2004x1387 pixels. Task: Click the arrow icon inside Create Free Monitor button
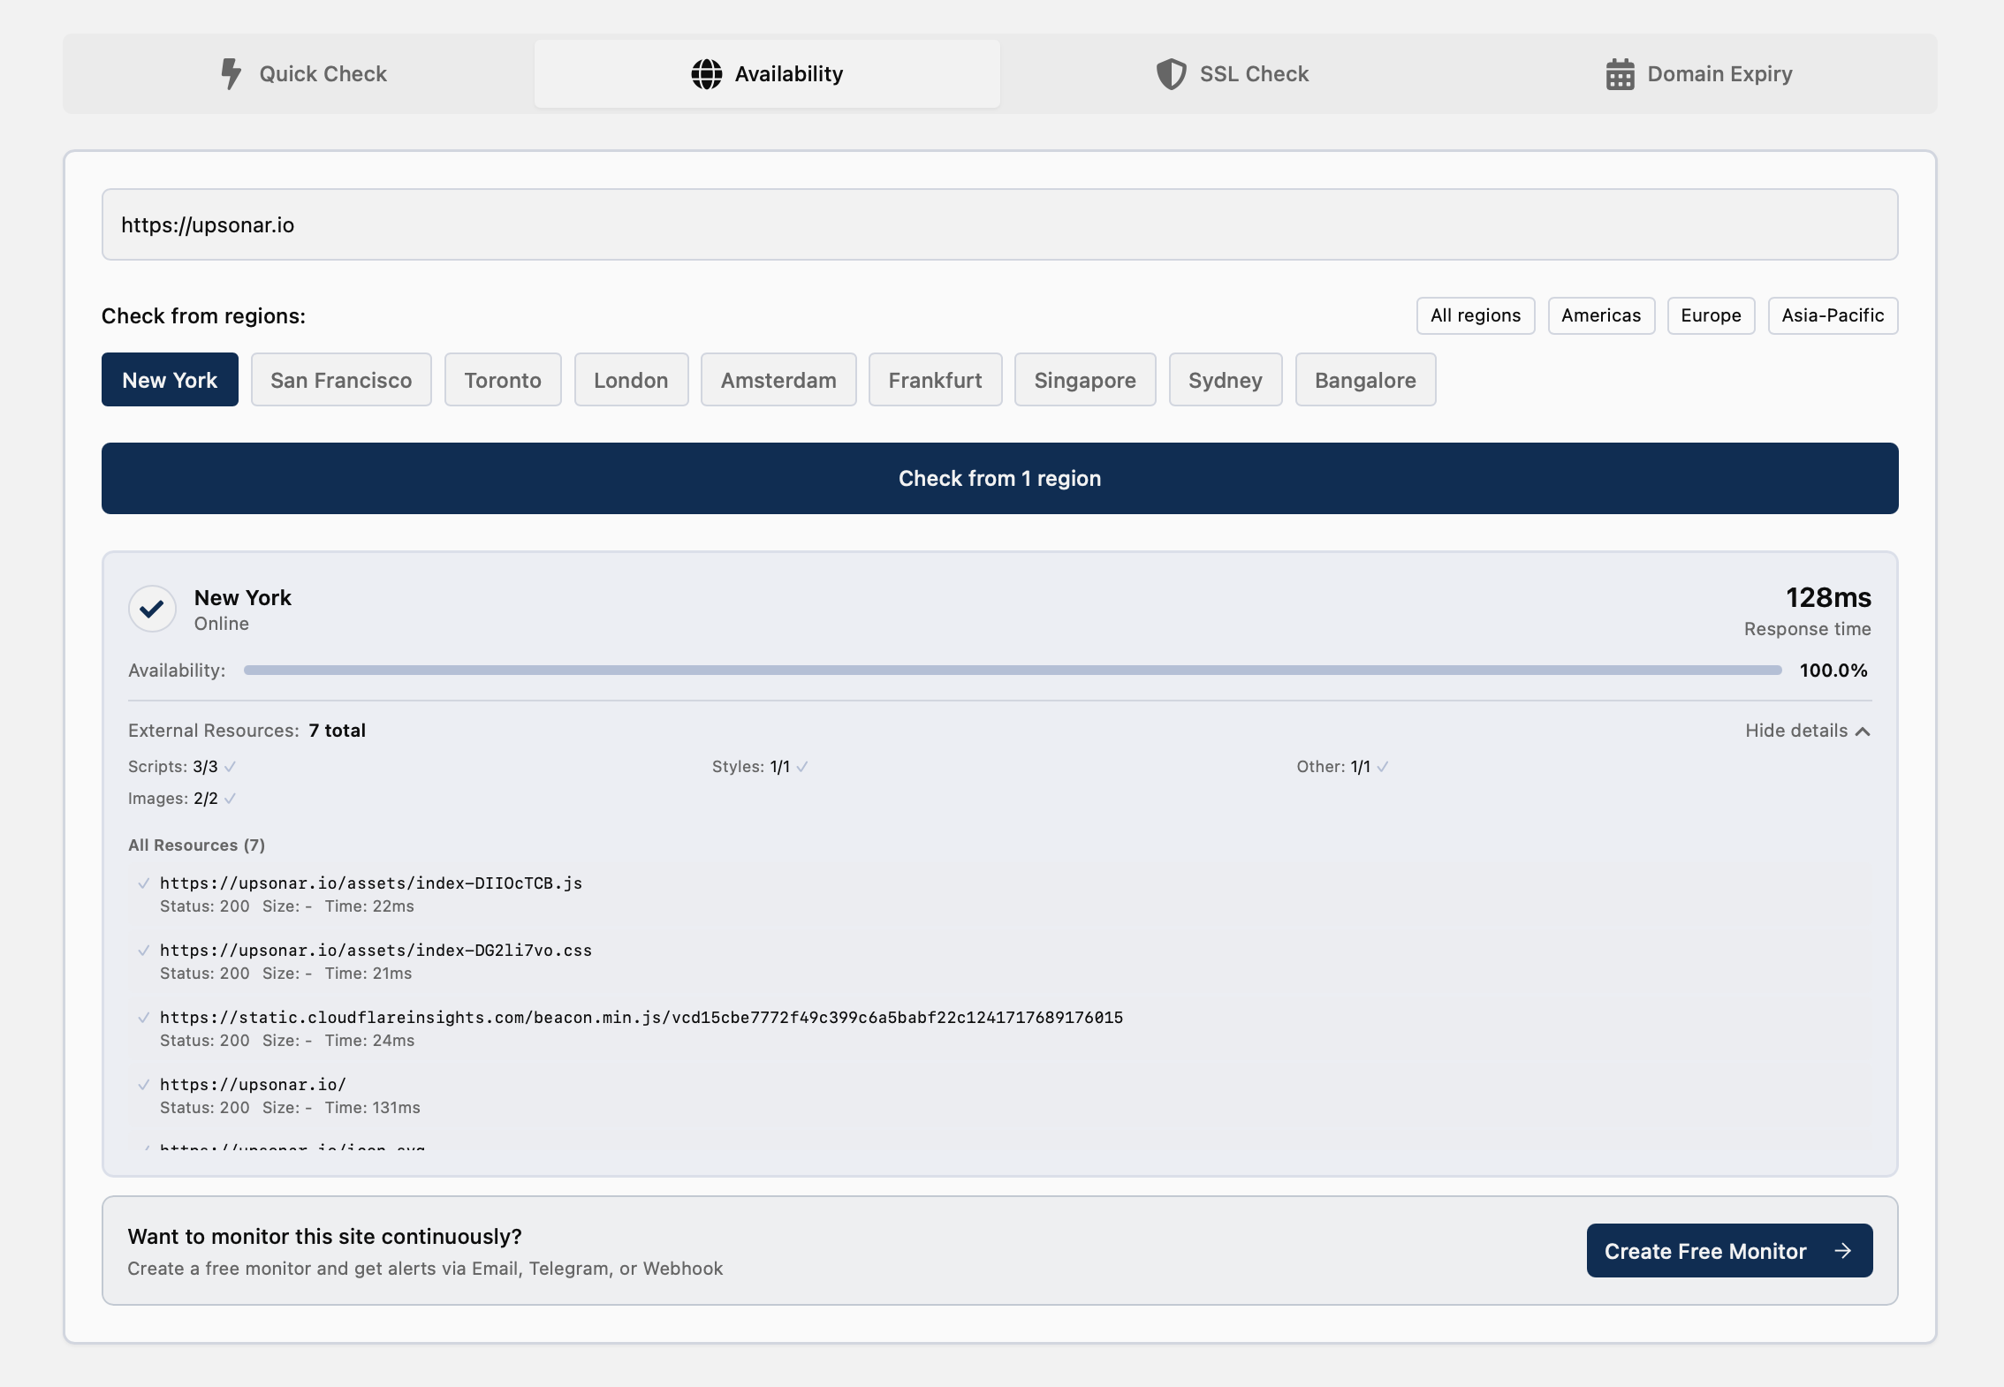(1843, 1250)
